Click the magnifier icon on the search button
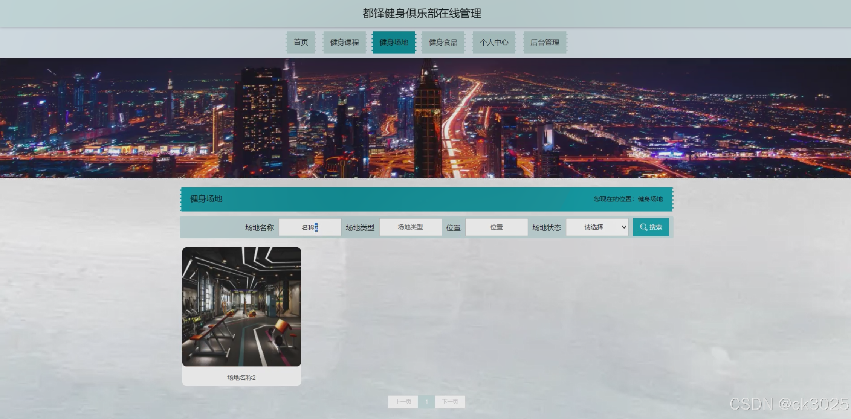The image size is (851, 419). pyautogui.click(x=643, y=227)
